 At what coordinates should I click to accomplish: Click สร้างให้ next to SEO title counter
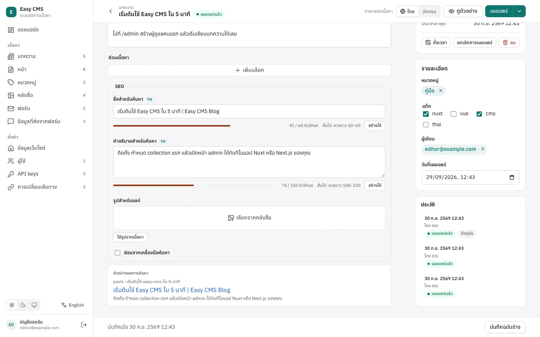pos(375,126)
